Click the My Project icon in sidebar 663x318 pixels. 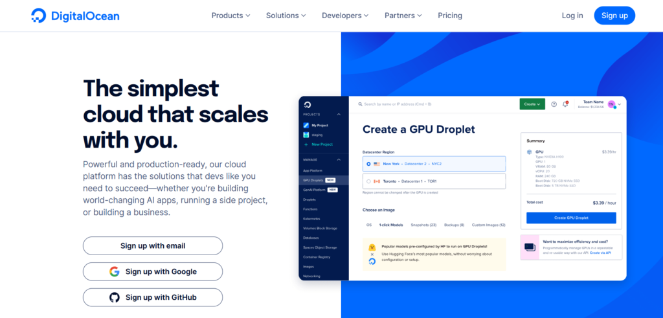click(306, 125)
